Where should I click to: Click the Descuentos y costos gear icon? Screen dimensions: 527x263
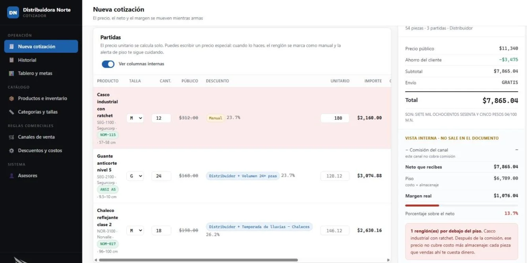click(11, 150)
